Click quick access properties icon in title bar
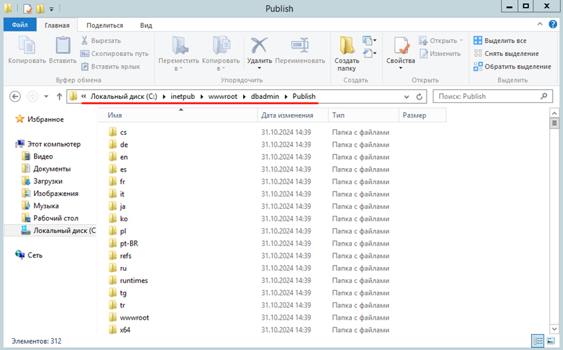The height and width of the screenshot is (350, 563). [x=28, y=8]
